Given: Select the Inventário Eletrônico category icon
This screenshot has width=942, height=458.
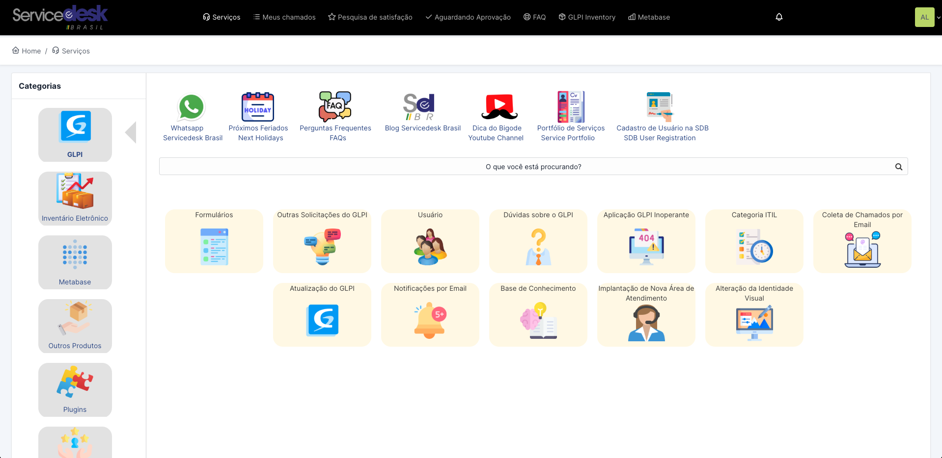Looking at the screenshot, I should coord(75,198).
